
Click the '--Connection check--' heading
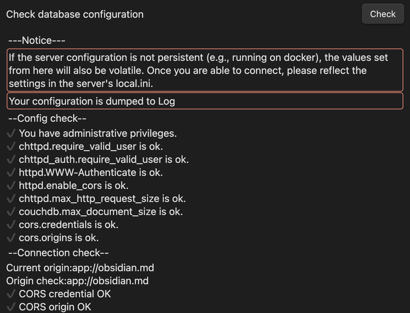click(x=58, y=253)
